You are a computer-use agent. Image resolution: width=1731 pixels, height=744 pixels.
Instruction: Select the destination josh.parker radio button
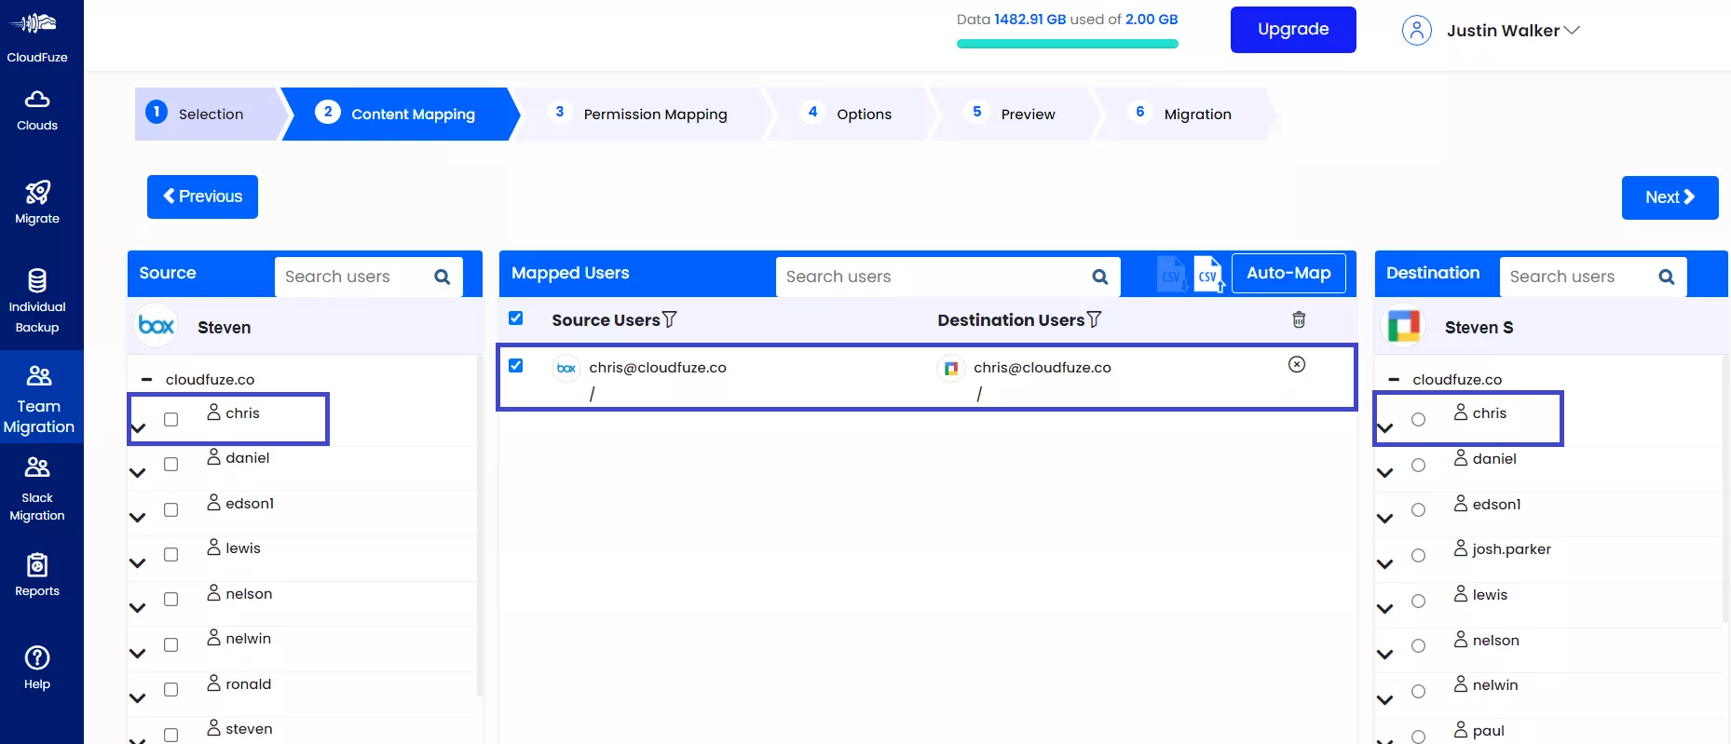click(x=1418, y=556)
